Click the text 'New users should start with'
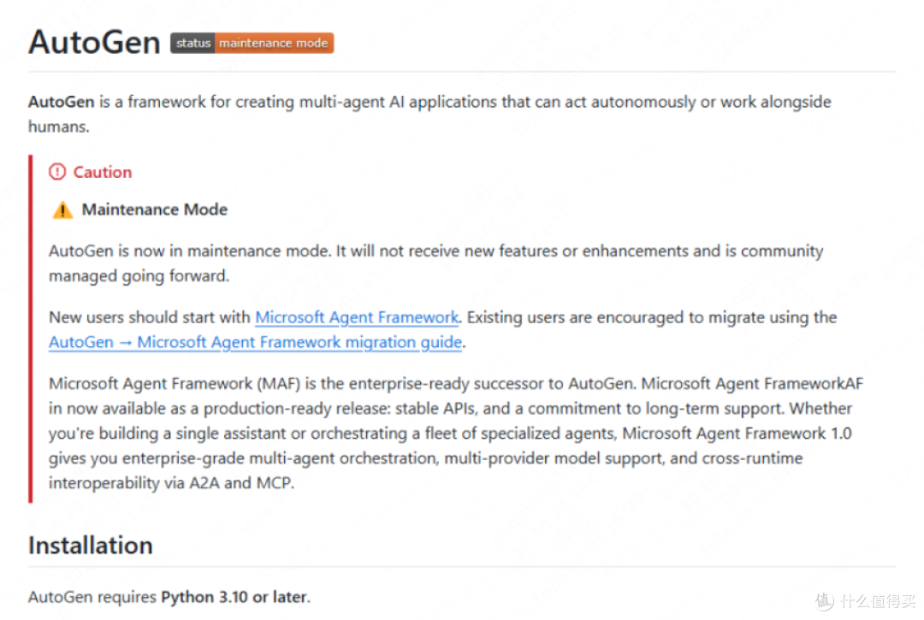 tap(150, 317)
